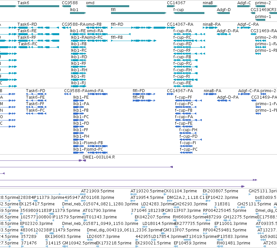Click the AT01790.3prime EST label
This screenshot has width=277, height=248.
[99, 211]
